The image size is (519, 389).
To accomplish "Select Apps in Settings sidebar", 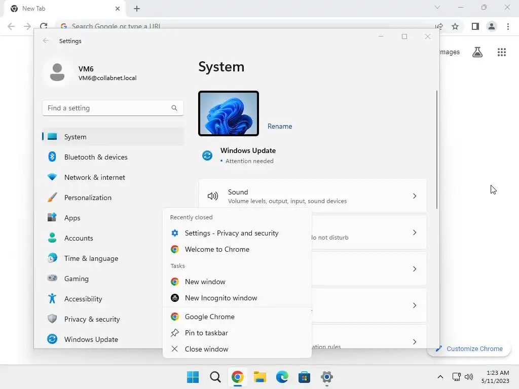I will [x=102, y=218].
